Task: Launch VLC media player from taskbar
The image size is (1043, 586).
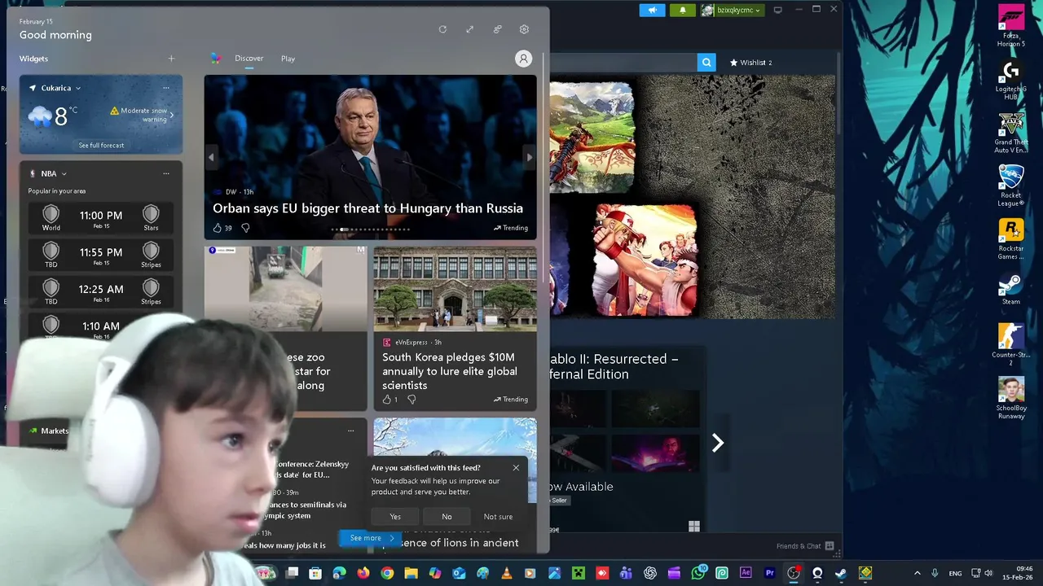Action: [x=507, y=573]
